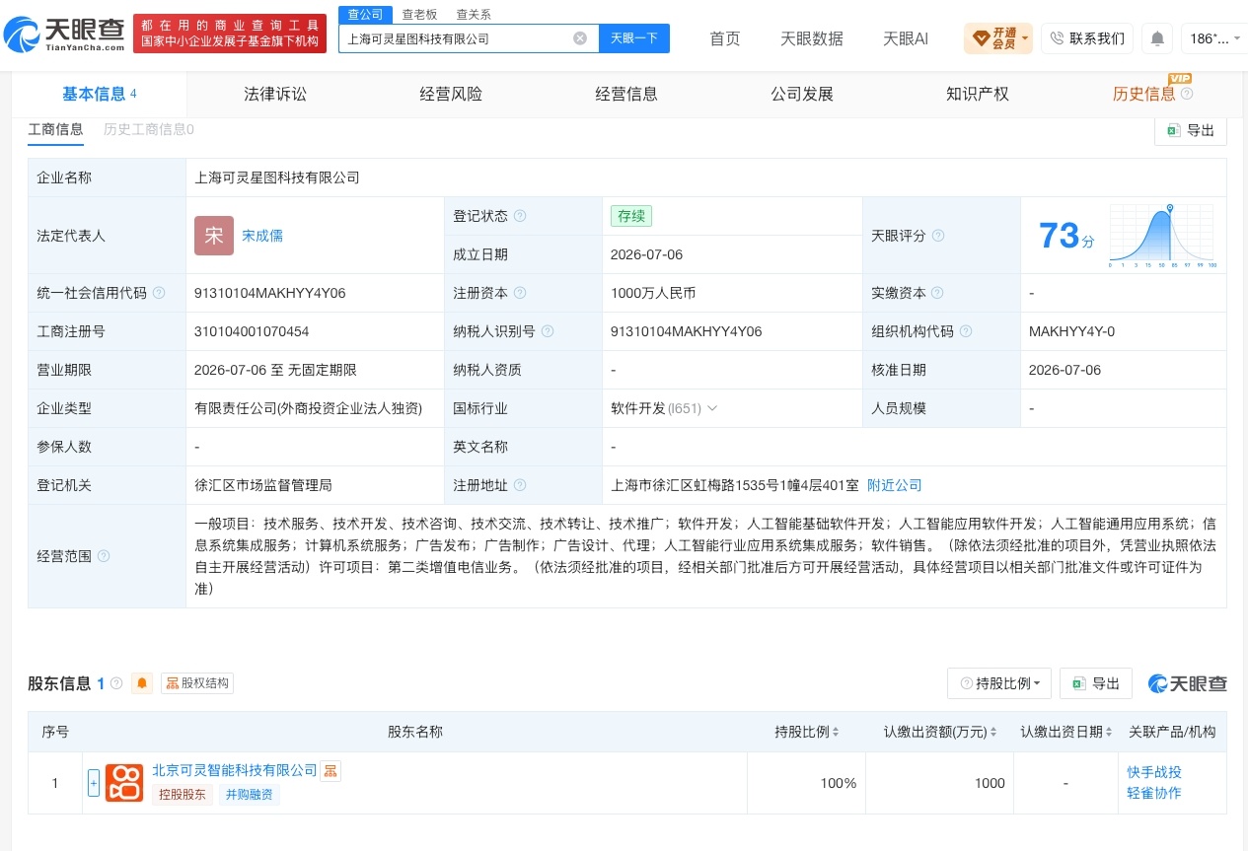Expand shareholder row with plus button
This screenshot has width=1248, height=851.
click(94, 783)
